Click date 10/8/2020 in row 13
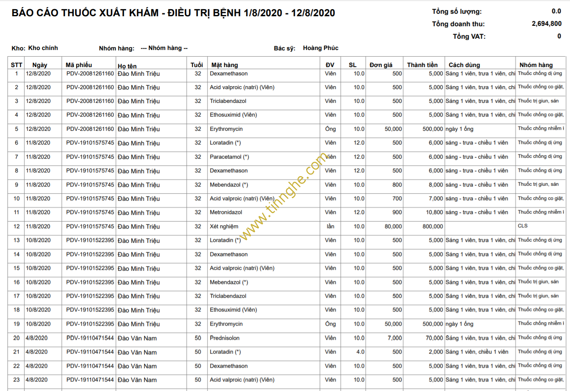This screenshot has height=391, width=570. [38, 240]
